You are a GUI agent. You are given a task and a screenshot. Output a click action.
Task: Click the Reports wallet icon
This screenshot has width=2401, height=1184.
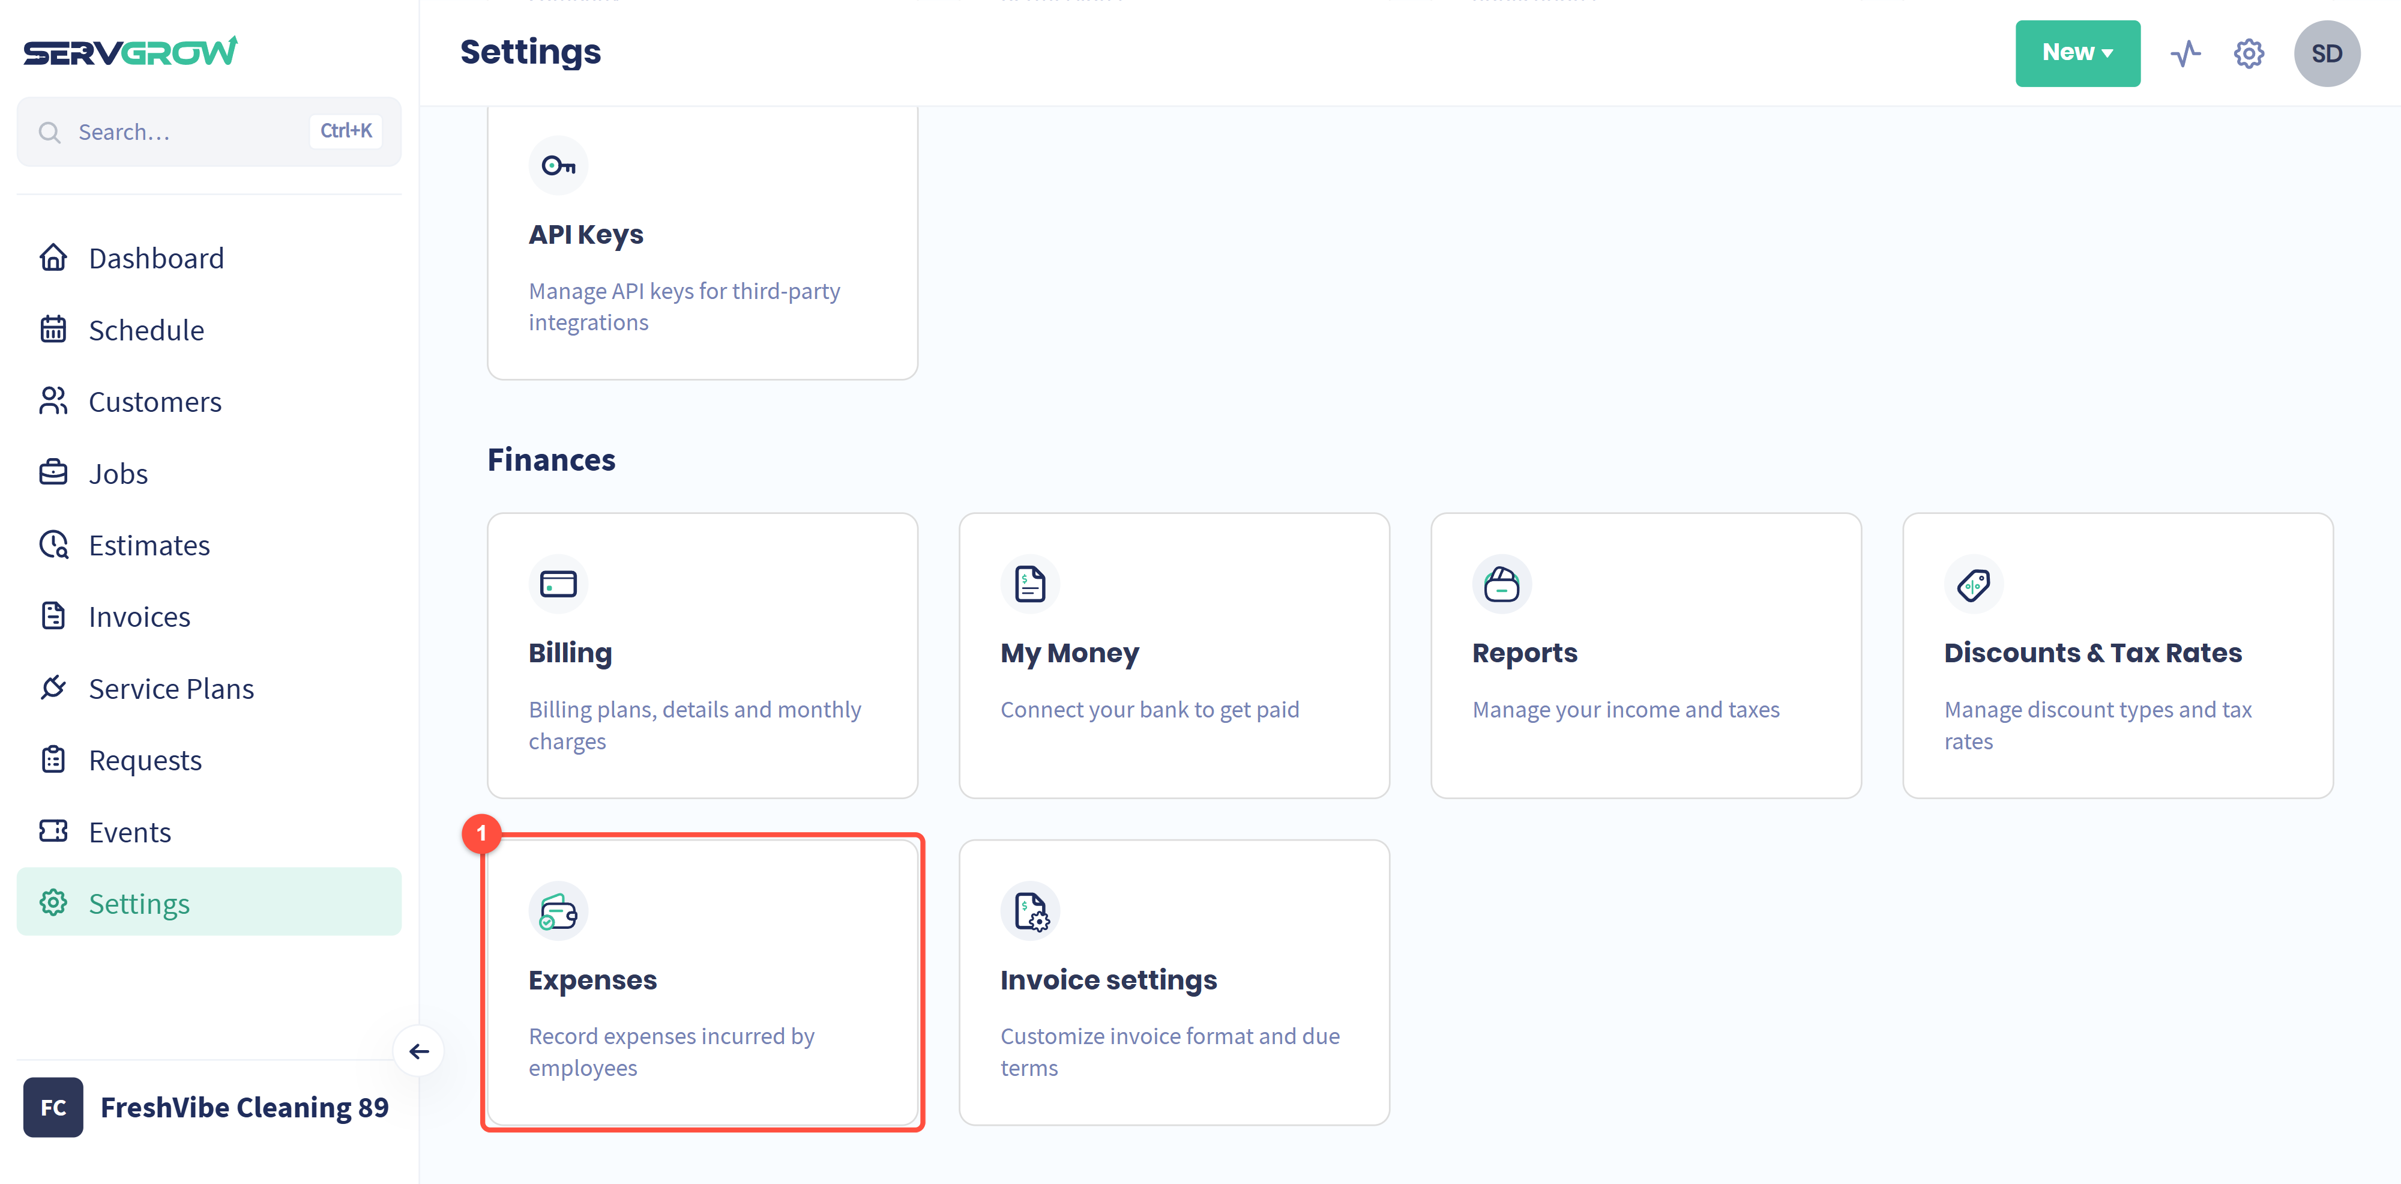coord(1502,585)
